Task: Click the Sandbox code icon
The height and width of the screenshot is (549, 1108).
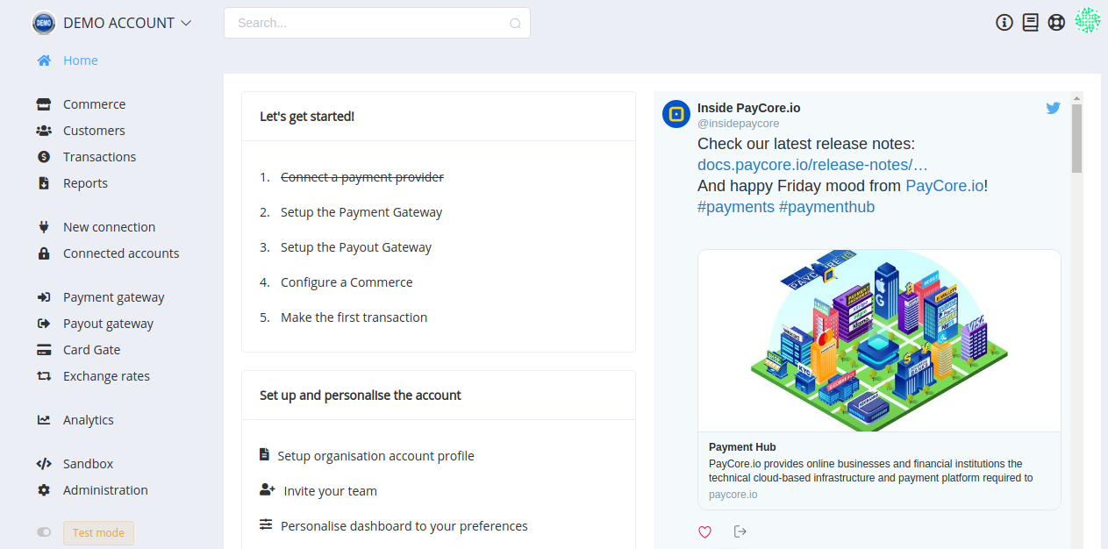Action: pyautogui.click(x=44, y=464)
